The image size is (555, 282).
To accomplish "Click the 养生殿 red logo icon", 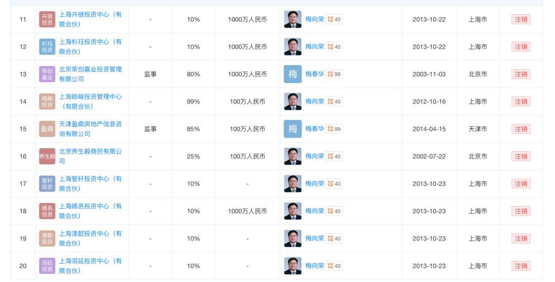I will [47, 156].
